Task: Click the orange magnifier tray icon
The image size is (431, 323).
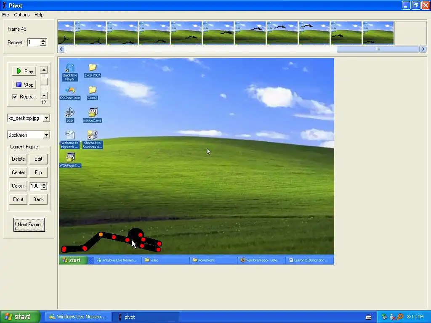Action: [400, 317]
